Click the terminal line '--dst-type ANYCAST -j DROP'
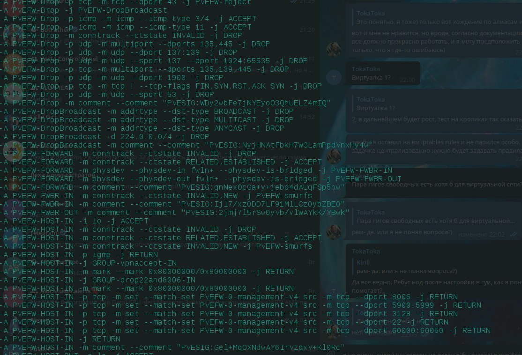522x355 pixels. tap(142, 128)
